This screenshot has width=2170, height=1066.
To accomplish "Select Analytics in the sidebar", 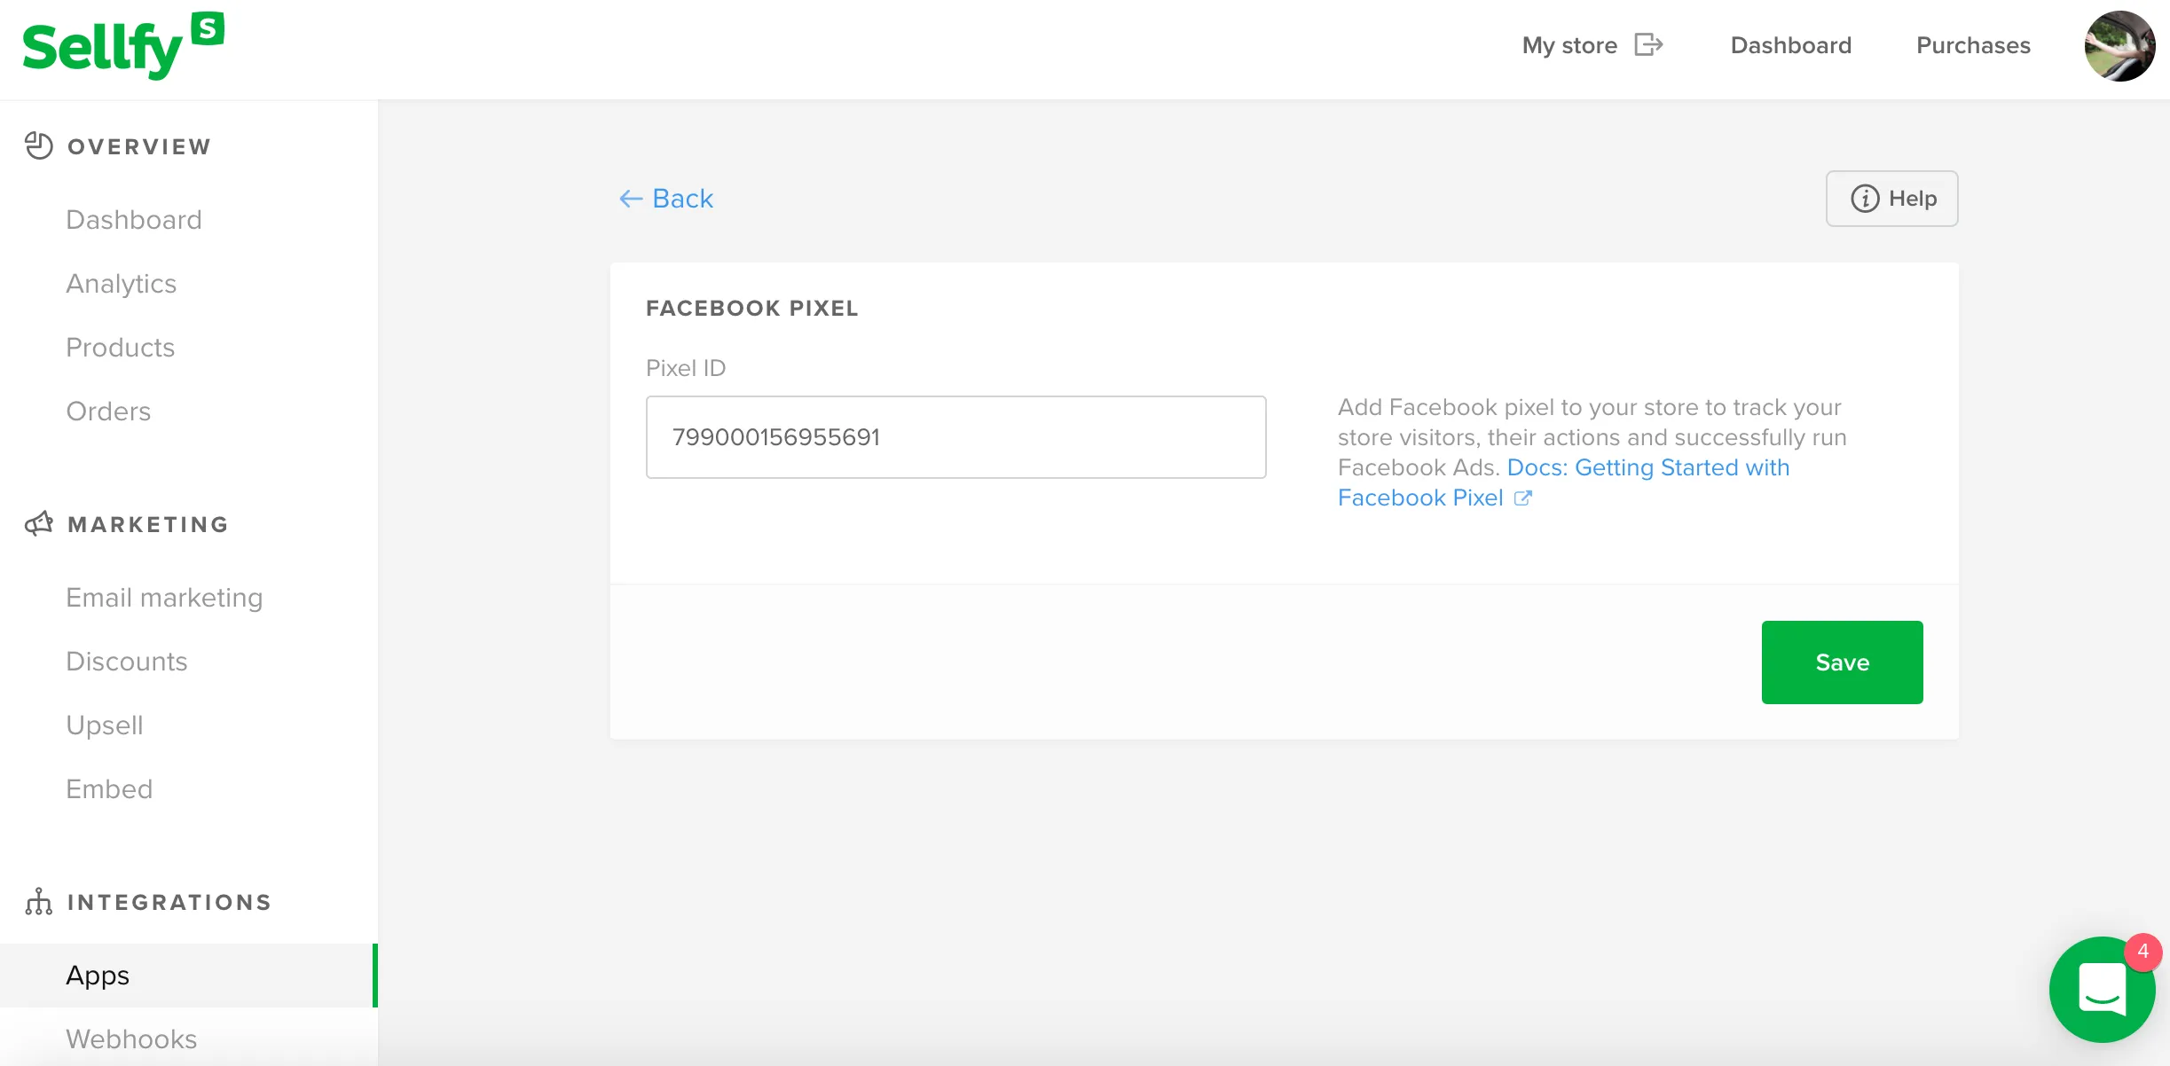I will pyautogui.click(x=122, y=284).
